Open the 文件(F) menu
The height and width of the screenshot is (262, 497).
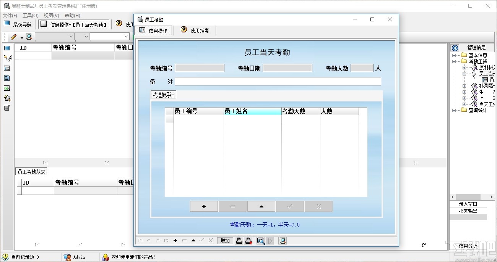pyautogui.click(x=10, y=16)
